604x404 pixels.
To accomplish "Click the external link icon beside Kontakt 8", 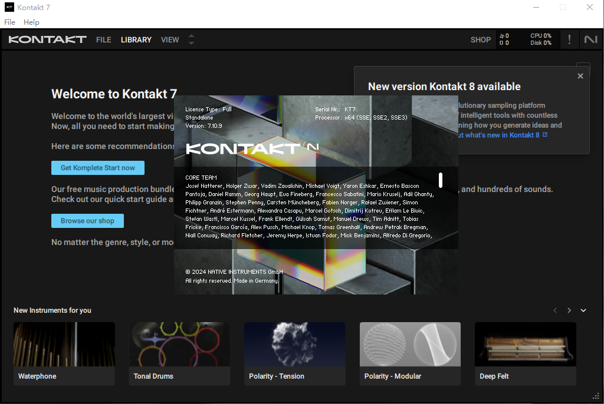I will tap(544, 135).
